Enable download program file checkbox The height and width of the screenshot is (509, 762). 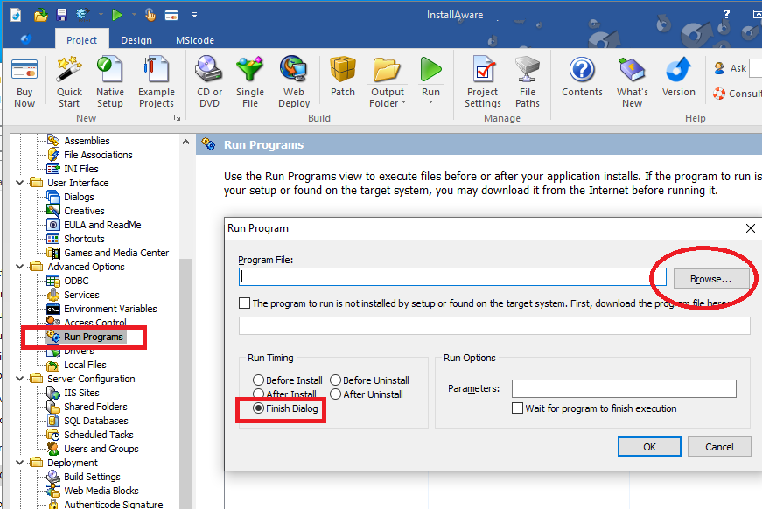click(244, 303)
